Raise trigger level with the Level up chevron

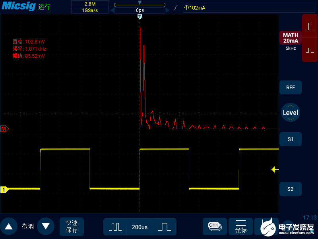[291, 106]
